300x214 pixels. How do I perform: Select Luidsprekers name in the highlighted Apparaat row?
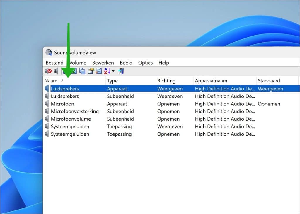(x=65, y=89)
